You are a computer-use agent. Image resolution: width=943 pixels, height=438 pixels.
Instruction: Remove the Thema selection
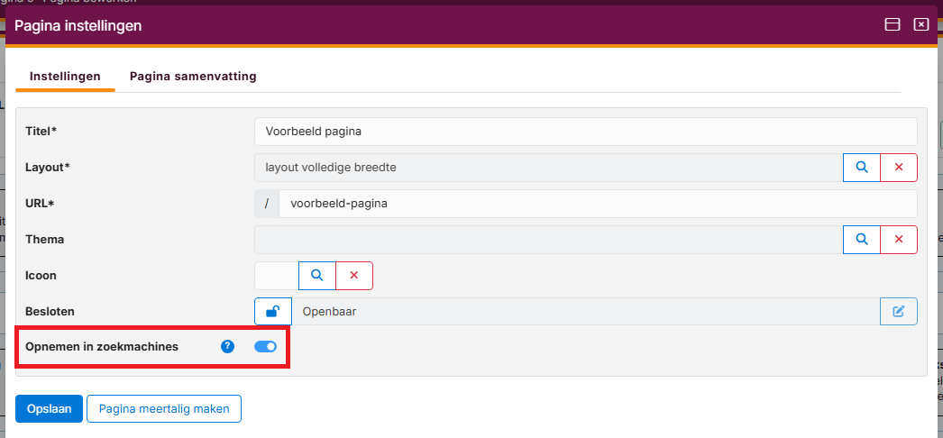[898, 240]
